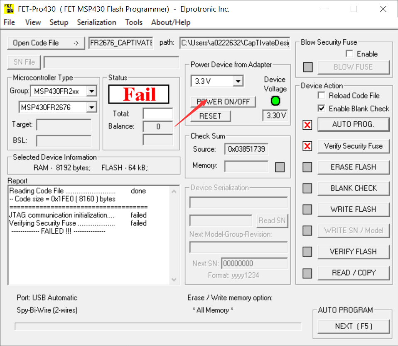Click the Open Code File button

tap(46, 43)
